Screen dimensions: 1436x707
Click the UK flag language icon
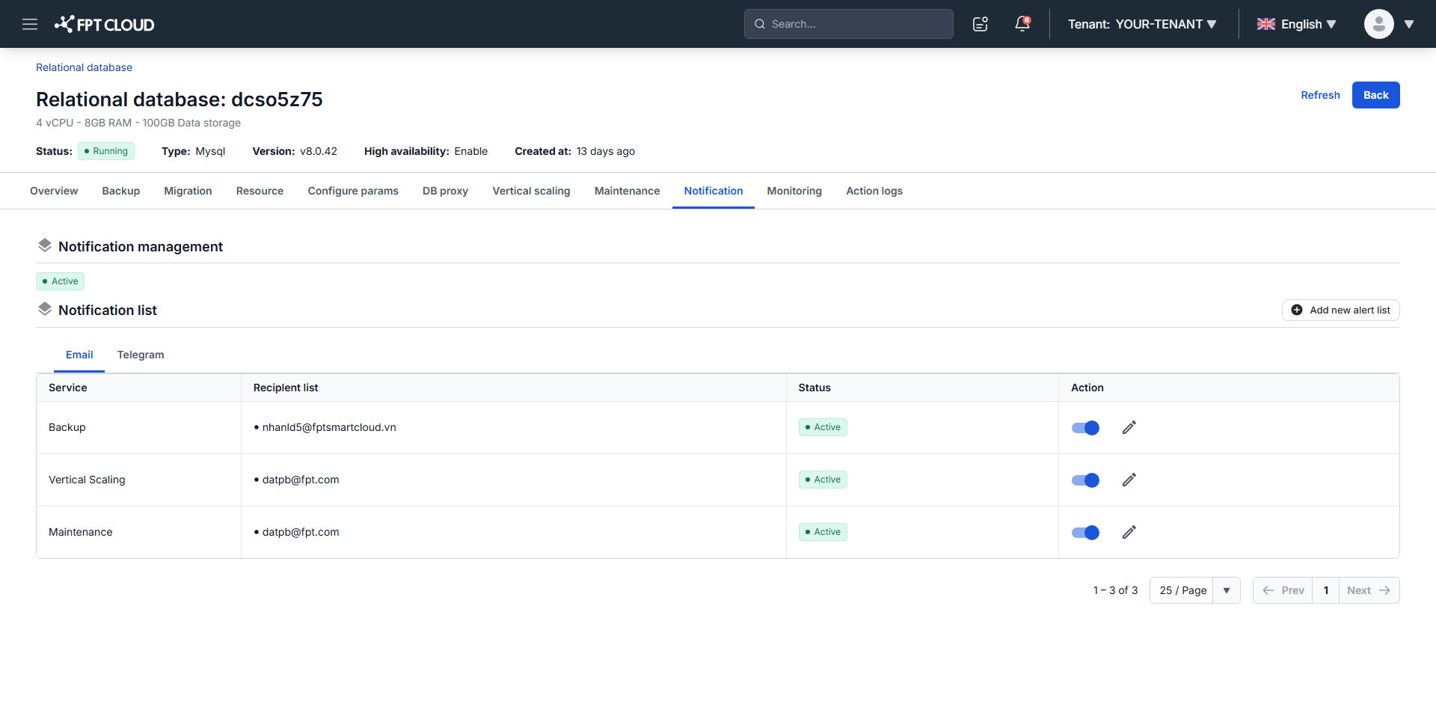coord(1265,24)
